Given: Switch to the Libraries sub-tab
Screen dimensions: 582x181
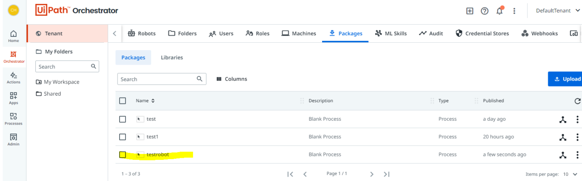Looking at the screenshot, I should [172, 57].
